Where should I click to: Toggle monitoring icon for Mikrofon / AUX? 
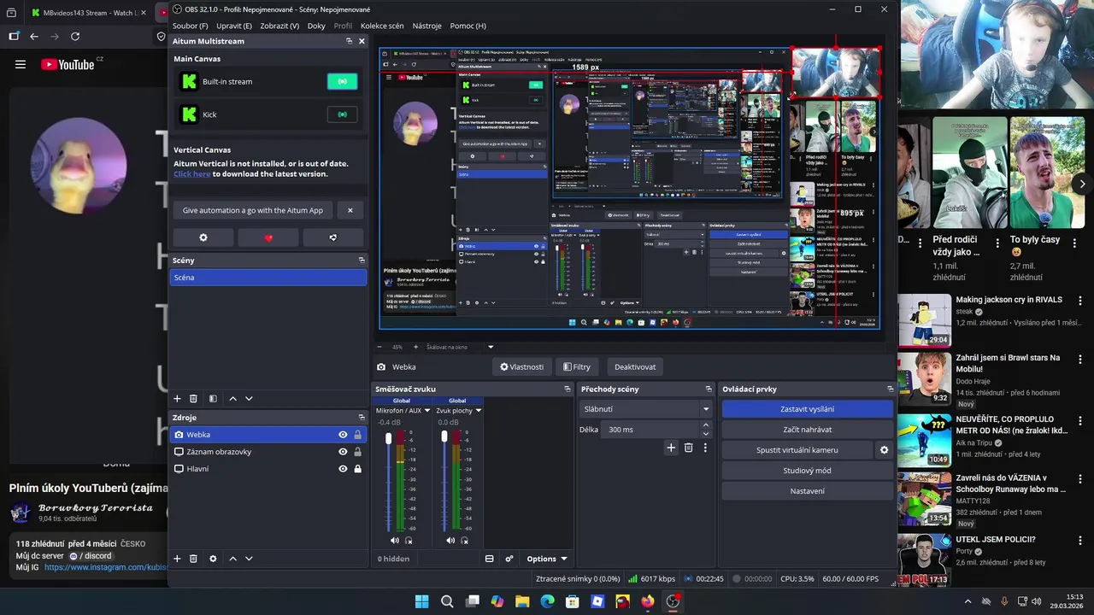[409, 541]
